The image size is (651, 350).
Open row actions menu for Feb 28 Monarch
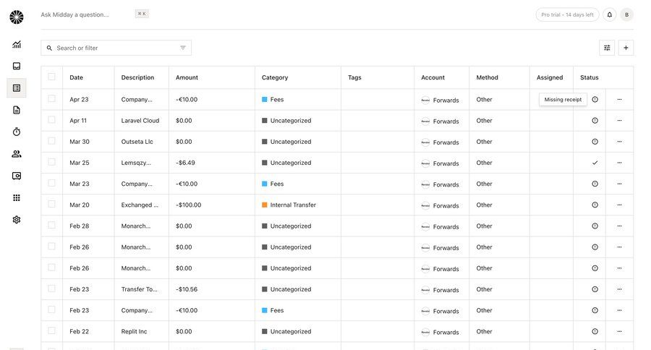(x=619, y=226)
